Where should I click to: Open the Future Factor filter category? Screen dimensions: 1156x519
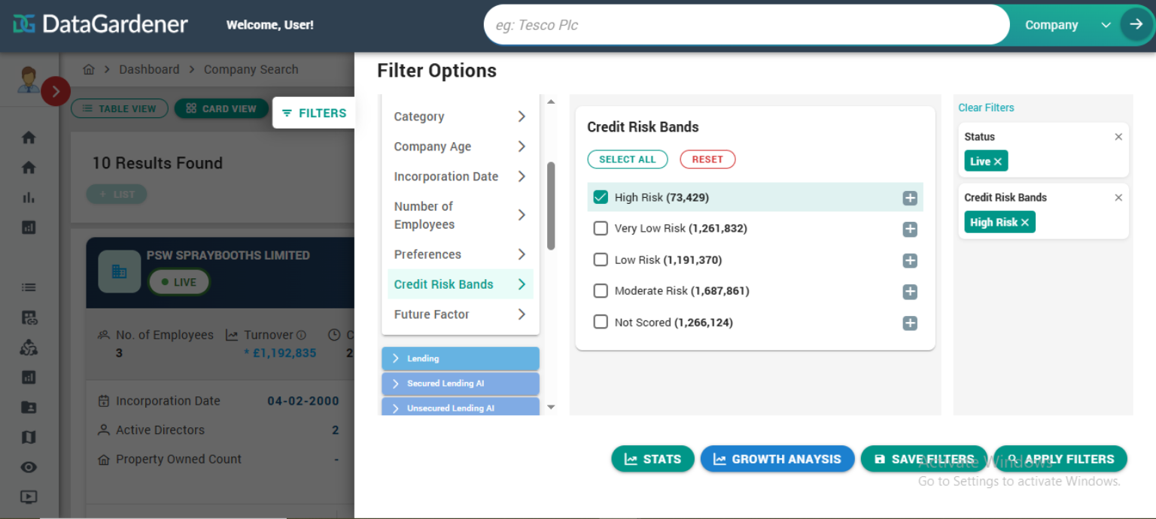459,314
